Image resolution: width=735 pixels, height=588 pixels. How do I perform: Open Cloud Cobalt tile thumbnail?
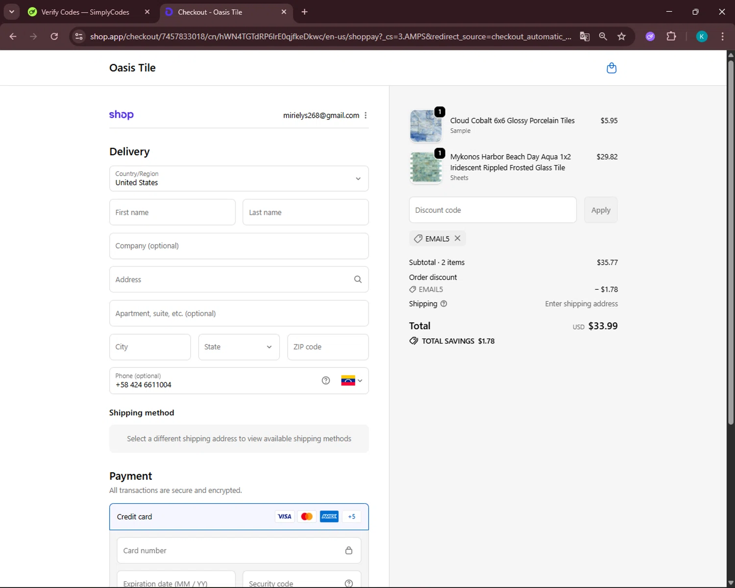point(426,126)
